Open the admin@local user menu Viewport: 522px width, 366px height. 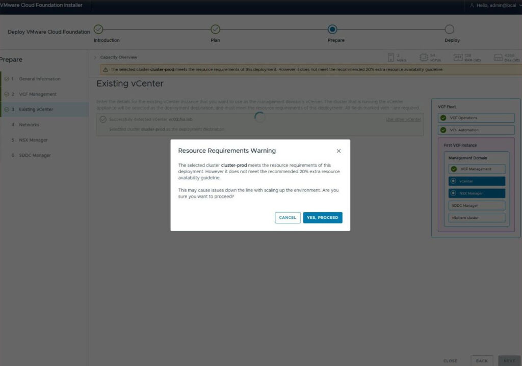pos(495,5)
